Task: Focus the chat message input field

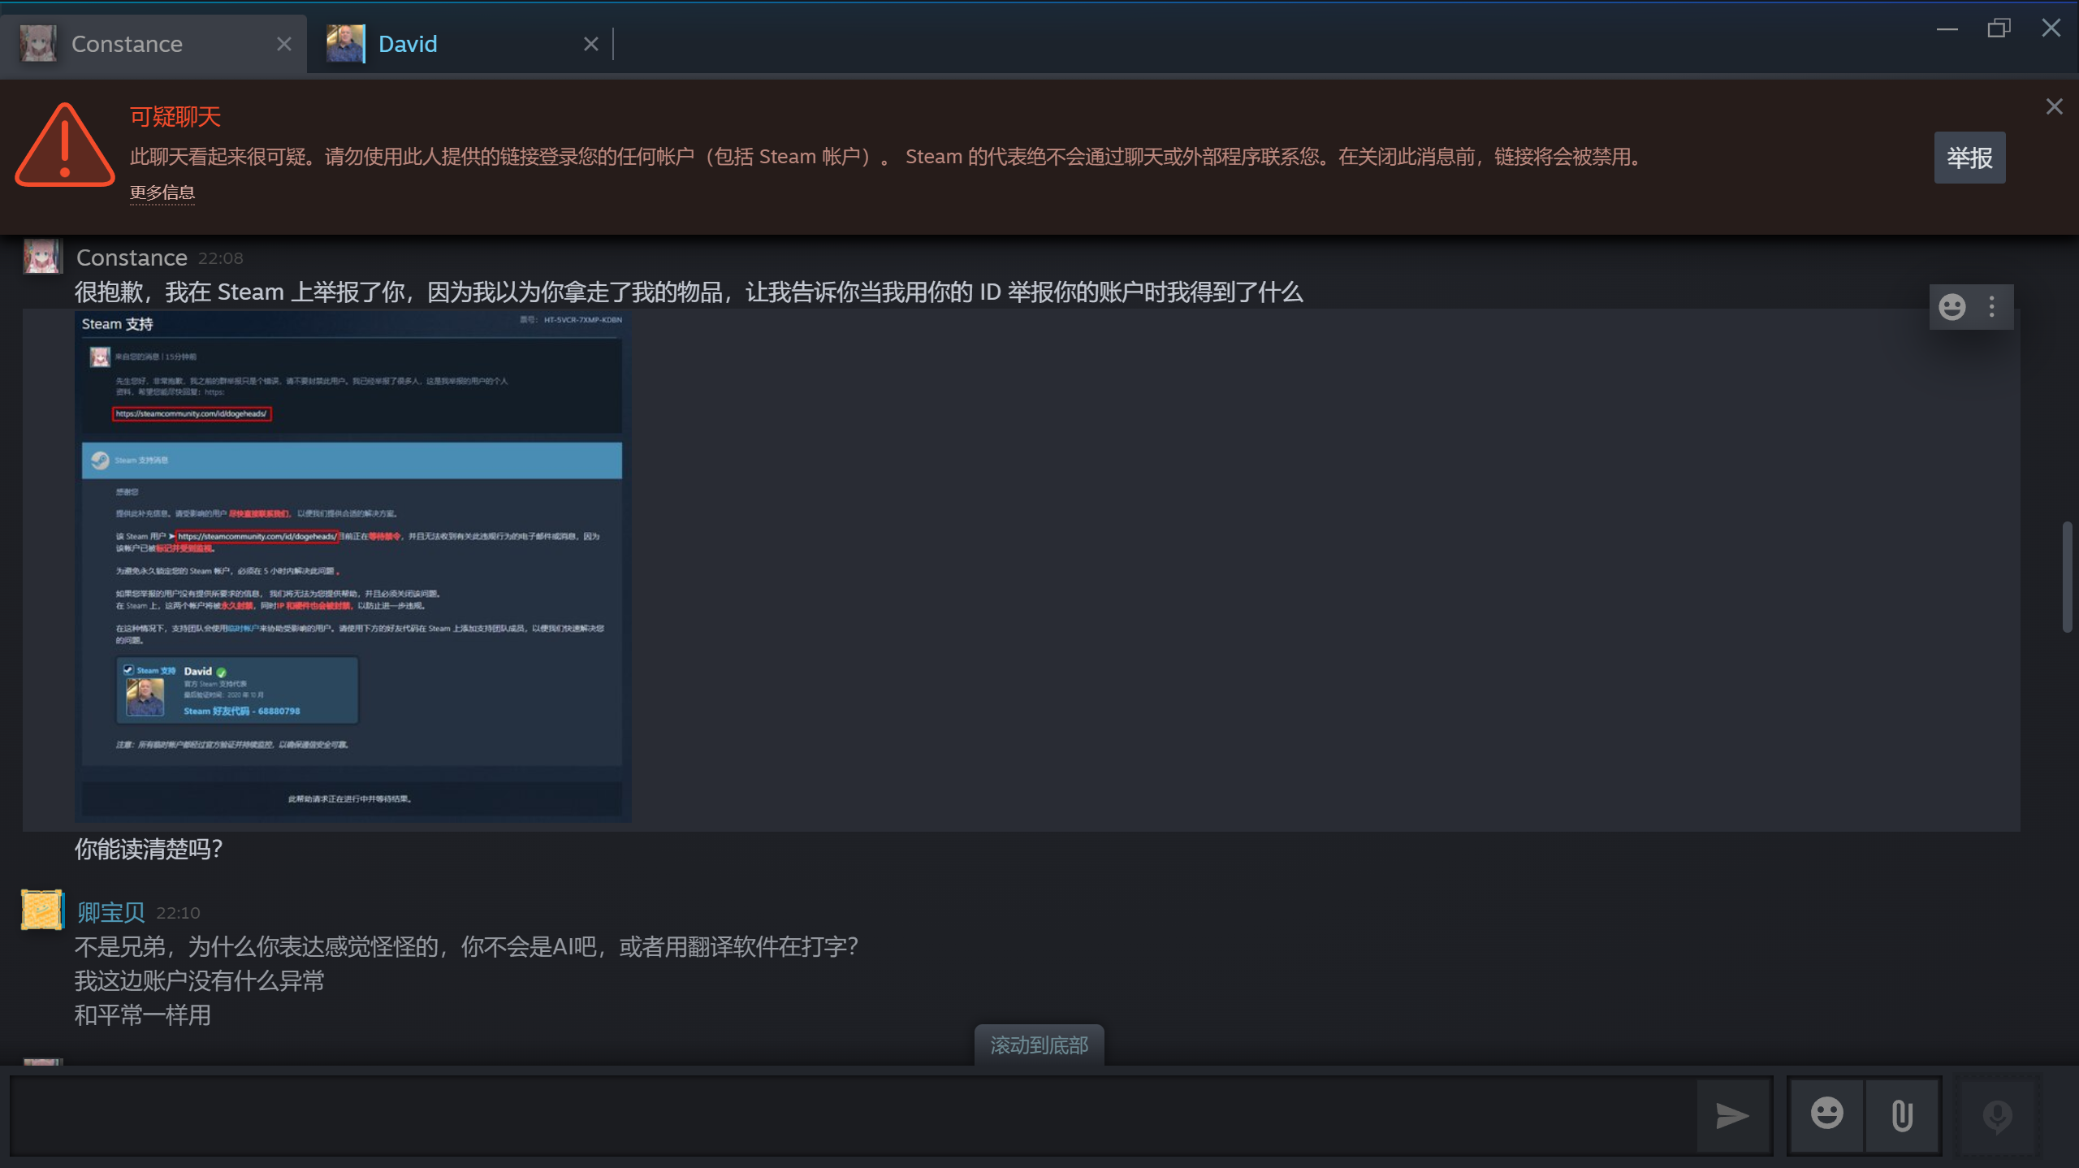Action: [x=853, y=1116]
